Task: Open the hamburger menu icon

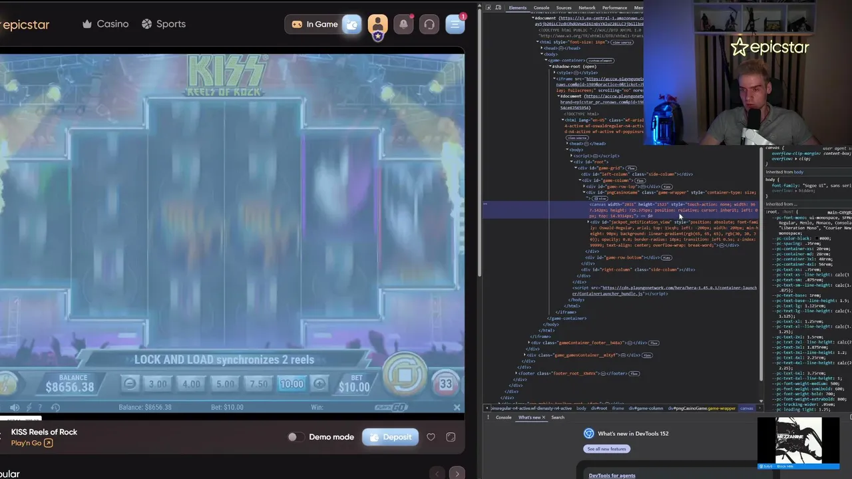Action: point(455,25)
